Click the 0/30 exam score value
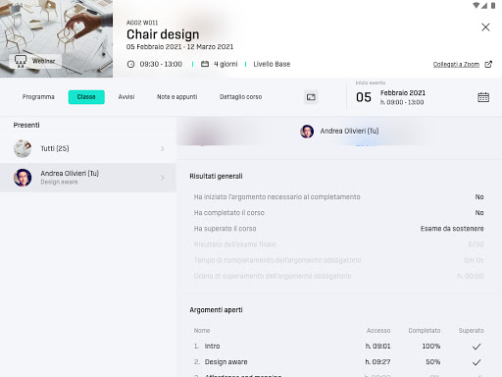 476,244
